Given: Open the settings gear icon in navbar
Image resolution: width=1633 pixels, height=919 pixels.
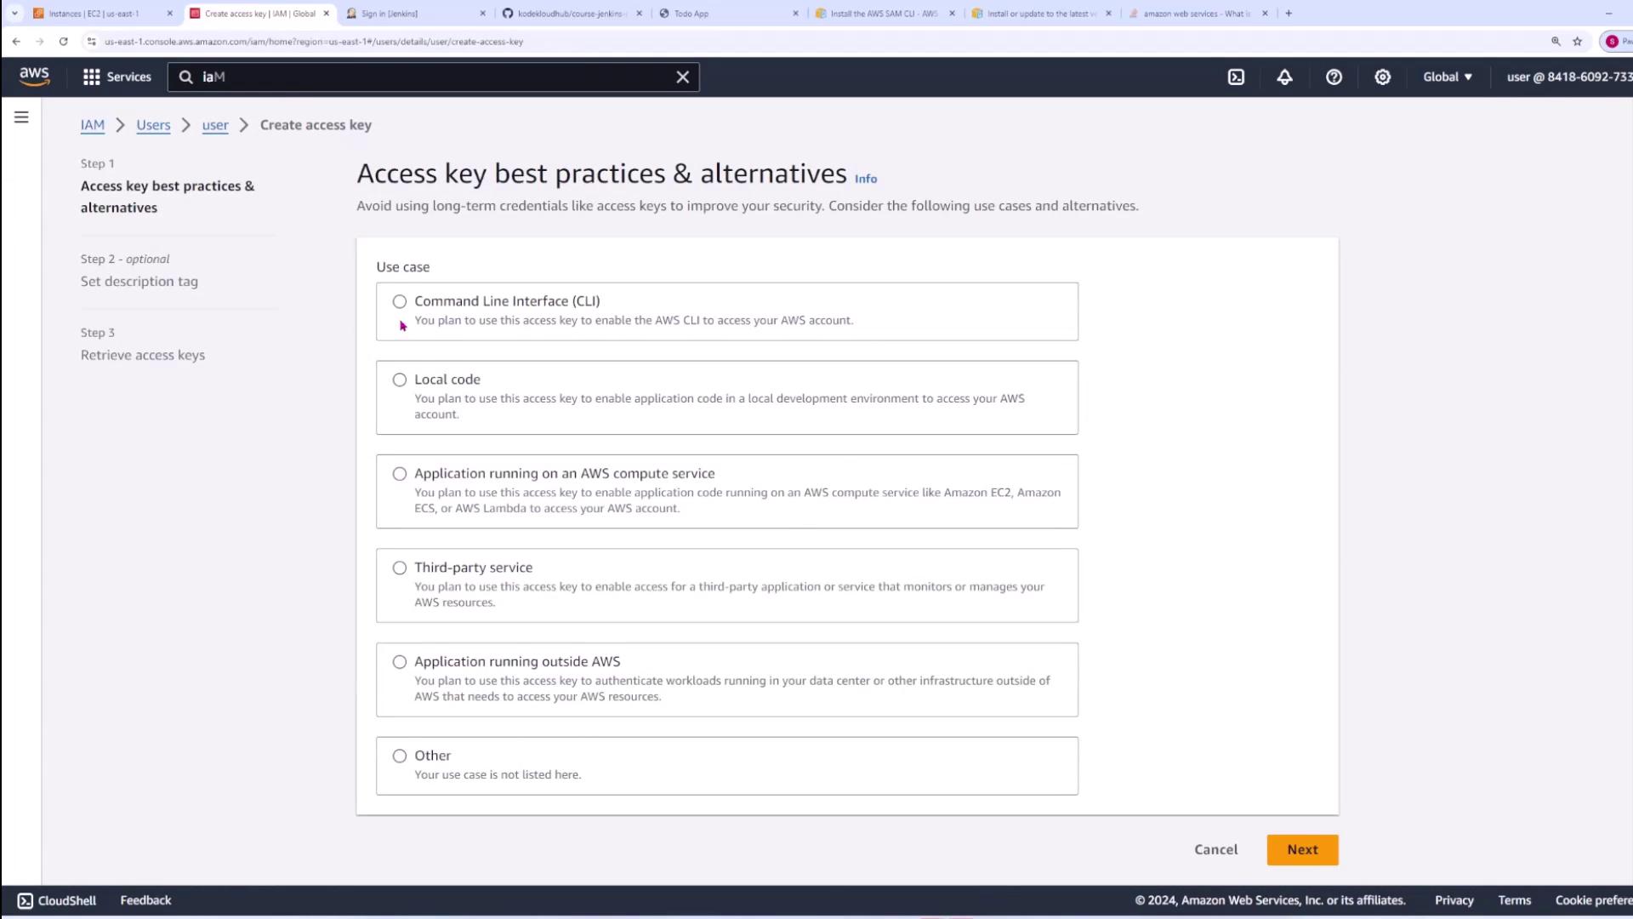Looking at the screenshot, I should [x=1383, y=77].
